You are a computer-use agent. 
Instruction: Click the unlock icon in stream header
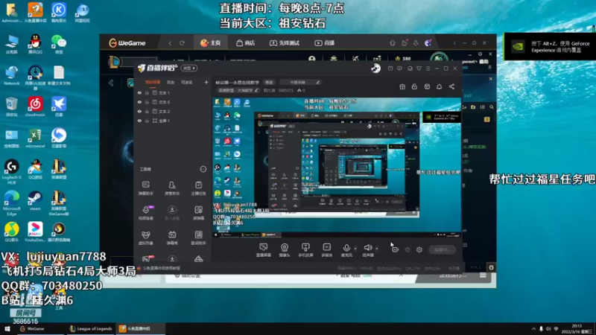point(414,86)
